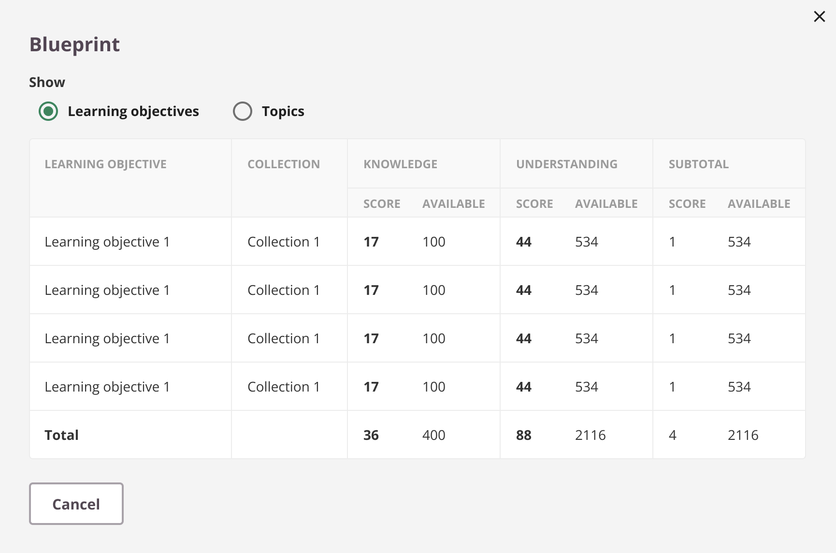Click the Cancel button
836x553 pixels.
pyautogui.click(x=76, y=504)
